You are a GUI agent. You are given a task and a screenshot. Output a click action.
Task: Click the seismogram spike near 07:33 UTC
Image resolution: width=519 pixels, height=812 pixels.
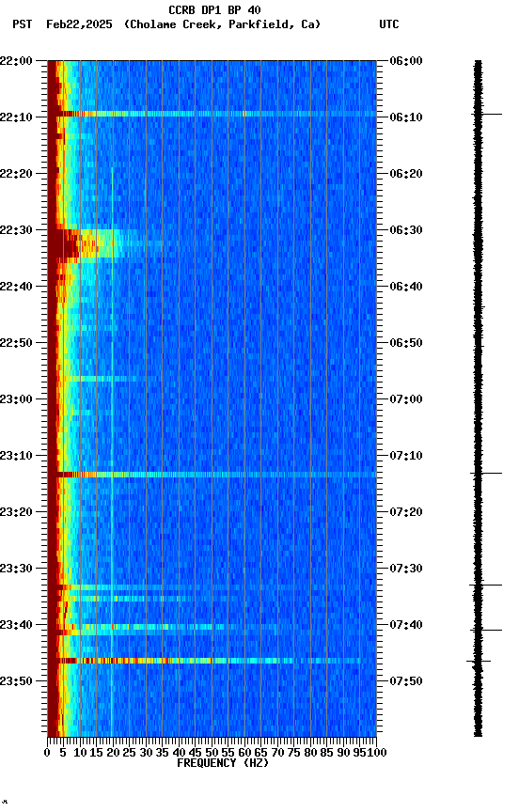tap(485, 586)
